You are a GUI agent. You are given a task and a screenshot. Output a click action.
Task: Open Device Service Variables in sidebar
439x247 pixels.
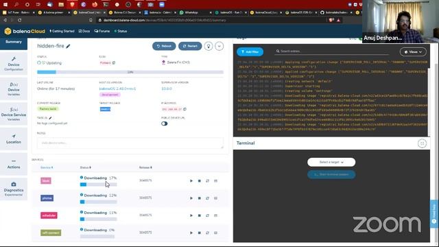pos(14,114)
